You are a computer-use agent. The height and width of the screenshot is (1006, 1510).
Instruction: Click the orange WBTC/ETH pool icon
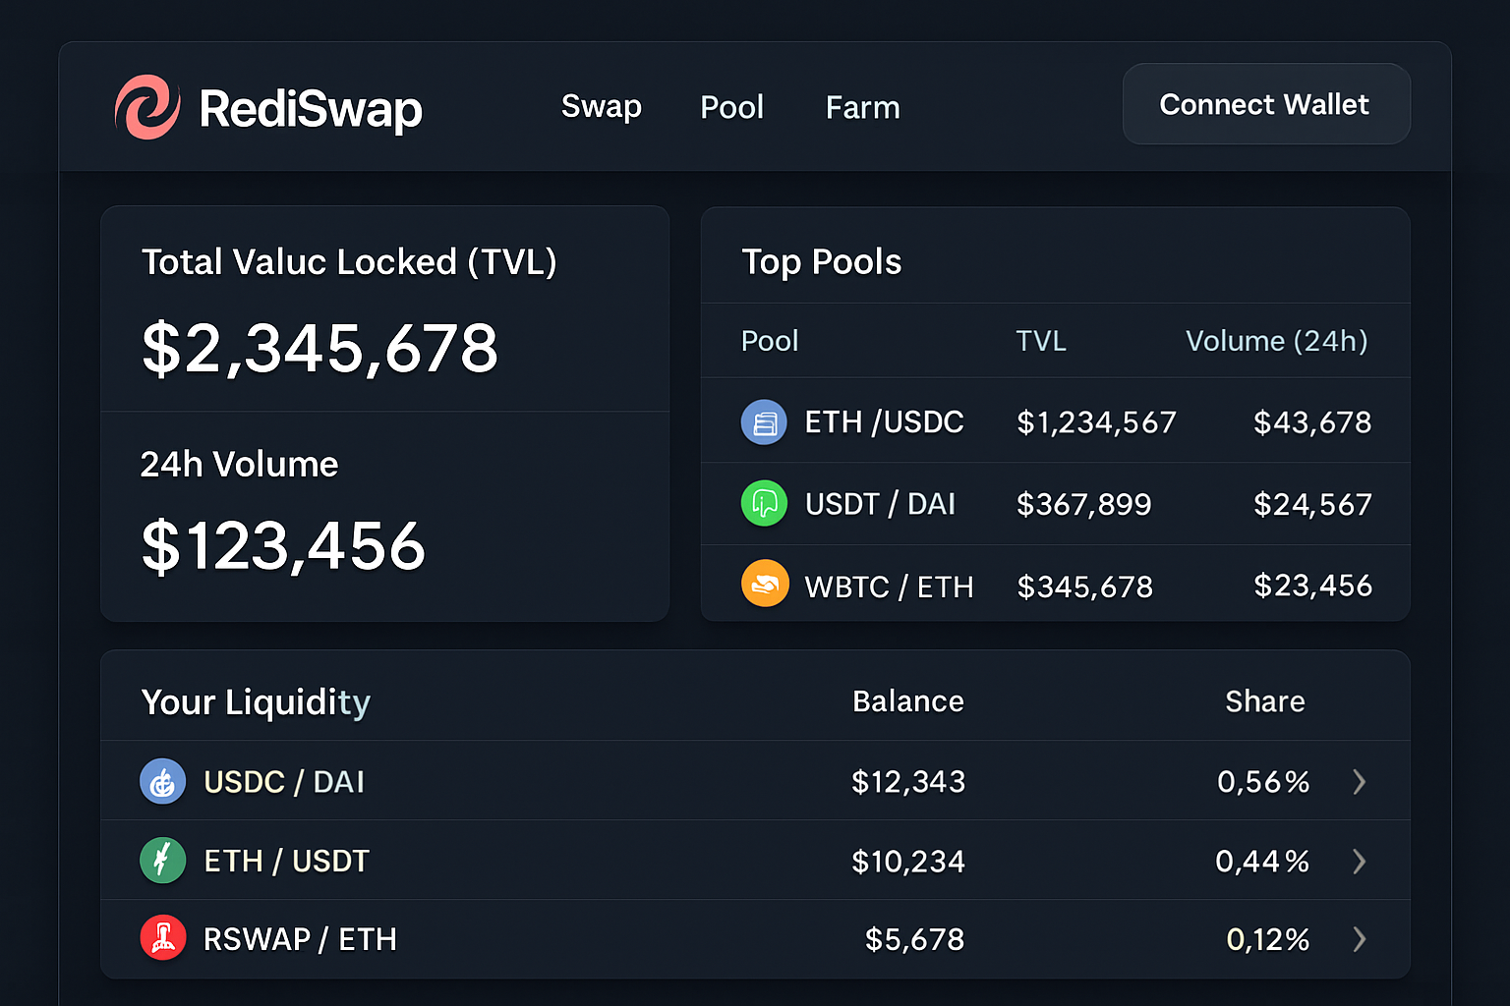[764, 584]
